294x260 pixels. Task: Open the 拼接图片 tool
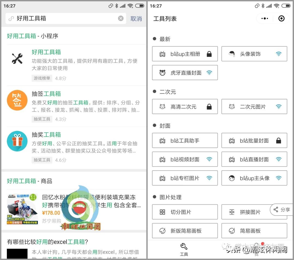coord(254,212)
